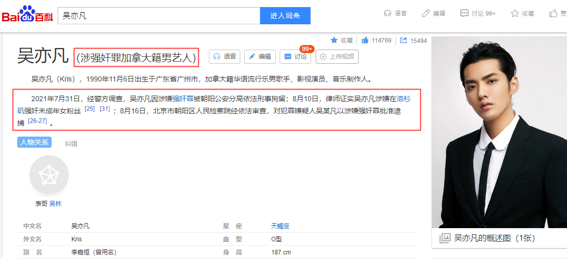
Task: Open 吴亦凡的概述图 (1张) gallery
Action: [x=494, y=238]
